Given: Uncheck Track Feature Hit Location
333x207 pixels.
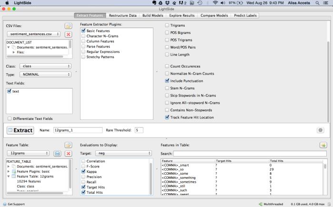Looking at the screenshot, I should pyautogui.click(x=167, y=117).
